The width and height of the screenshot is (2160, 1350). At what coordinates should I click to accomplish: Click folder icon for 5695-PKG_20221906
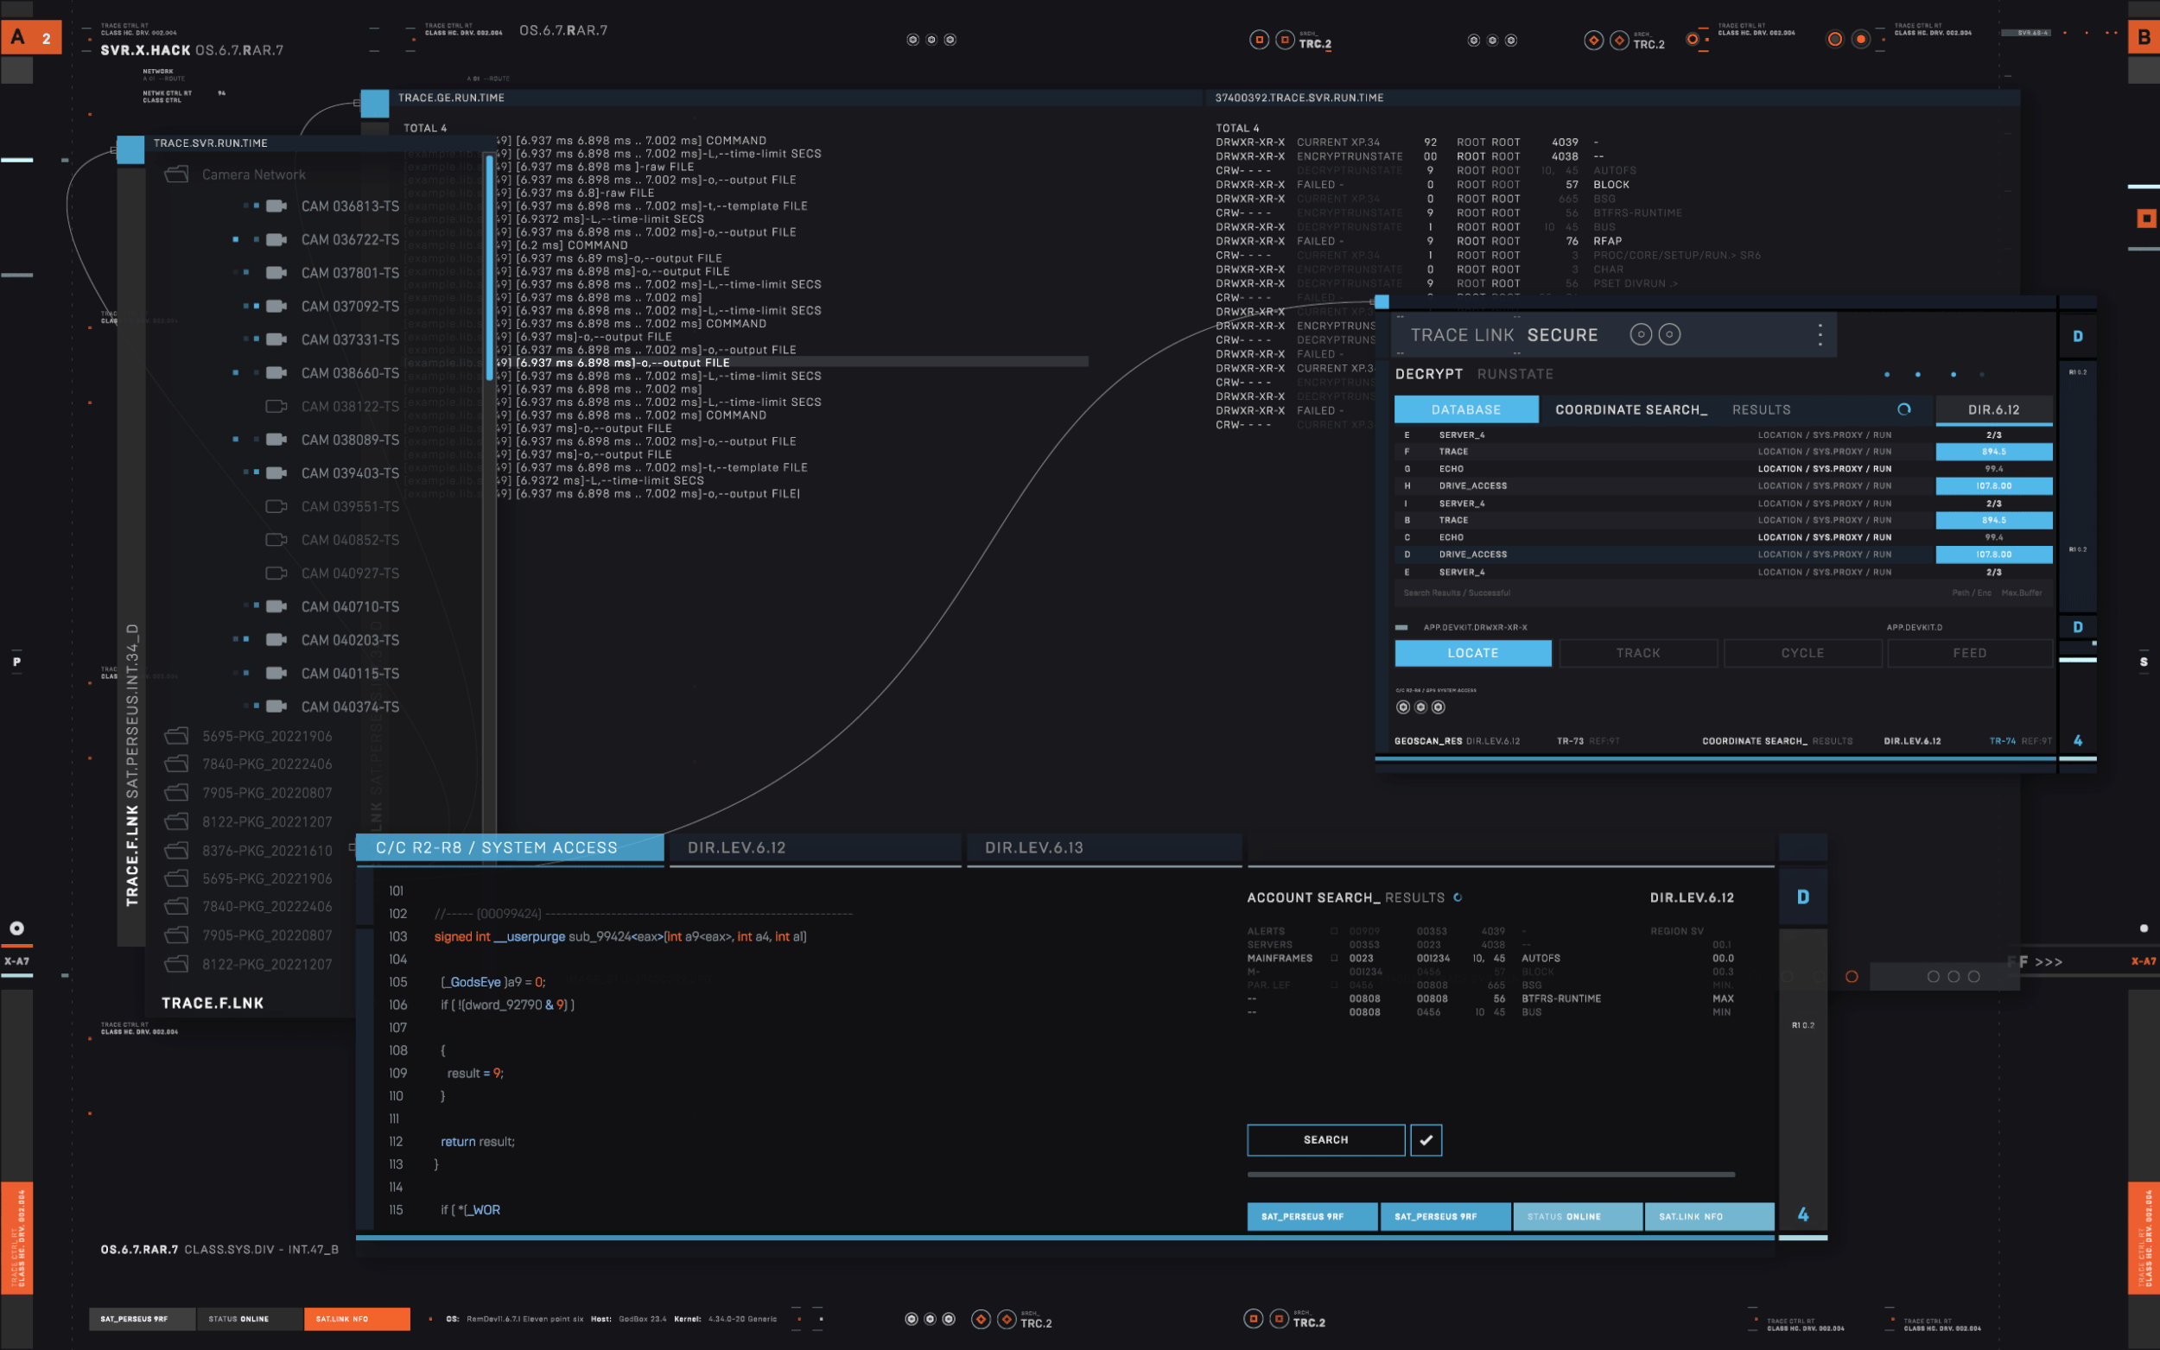[177, 736]
